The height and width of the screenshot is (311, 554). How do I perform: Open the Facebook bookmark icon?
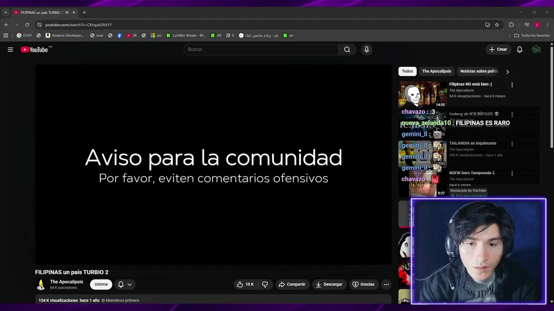119,35
